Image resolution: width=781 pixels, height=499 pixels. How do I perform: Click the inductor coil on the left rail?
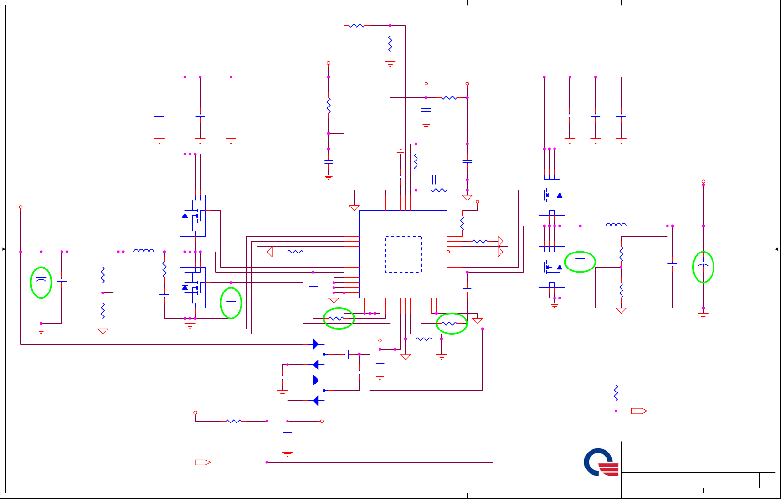(144, 251)
